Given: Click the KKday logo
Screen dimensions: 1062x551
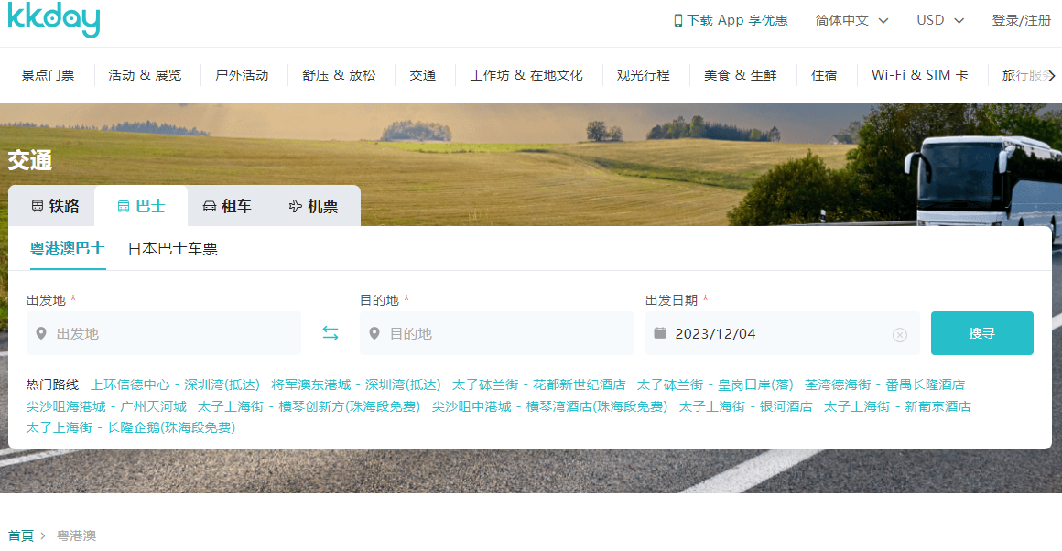Looking at the screenshot, I should [x=54, y=20].
